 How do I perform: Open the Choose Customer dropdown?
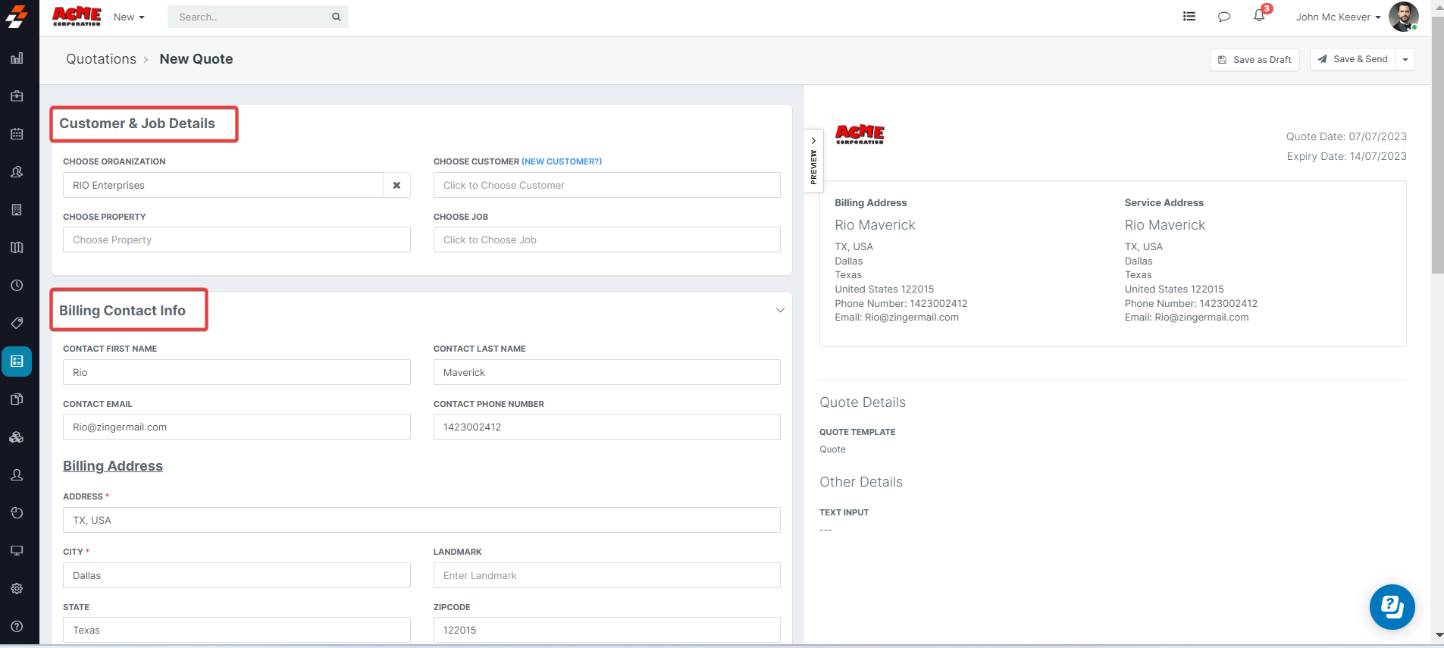606,185
